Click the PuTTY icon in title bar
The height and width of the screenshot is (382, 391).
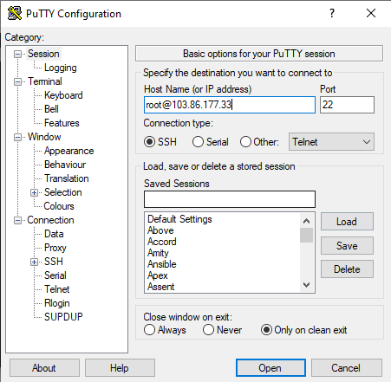click(x=15, y=13)
